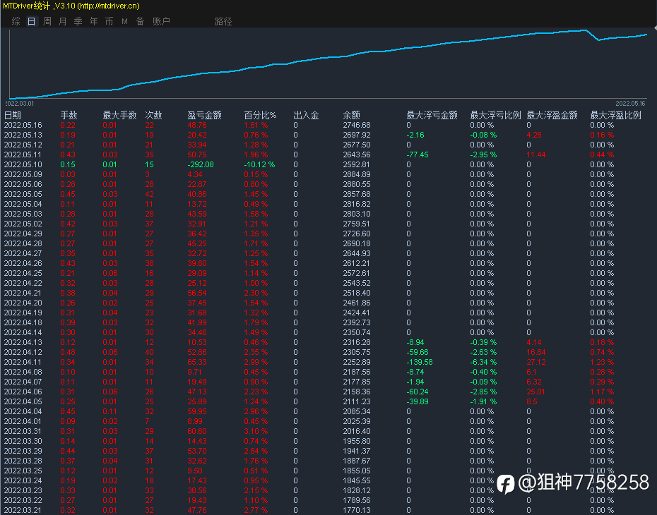The width and height of the screenshot is (657, 515).
Task: Click floating loss ratio -6.34 %
Action: click(483, 363)
